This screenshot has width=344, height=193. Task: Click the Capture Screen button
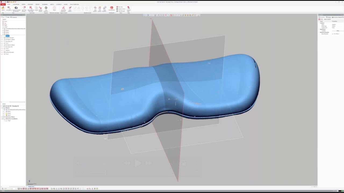click(x=121, y=9)
